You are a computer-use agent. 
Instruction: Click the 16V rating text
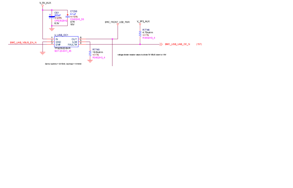click(72, 24)
